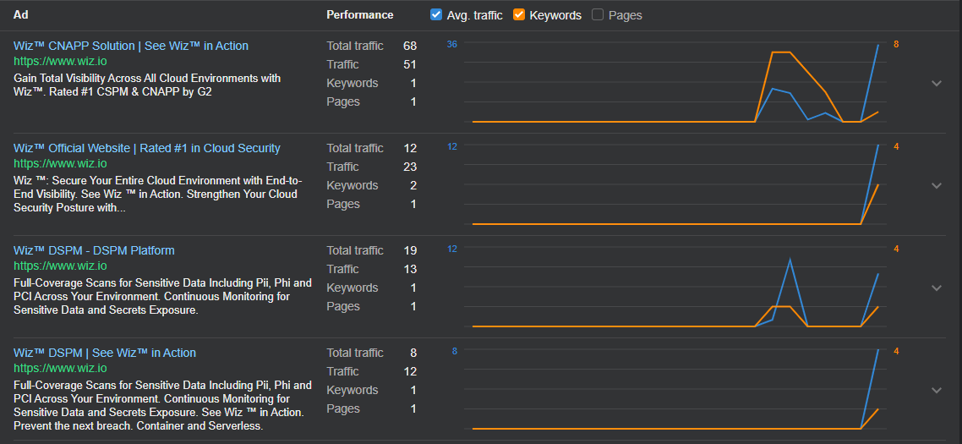The image size is (962, 444).
Task: Click Total traffic value 8
Action: coord(413,353)
